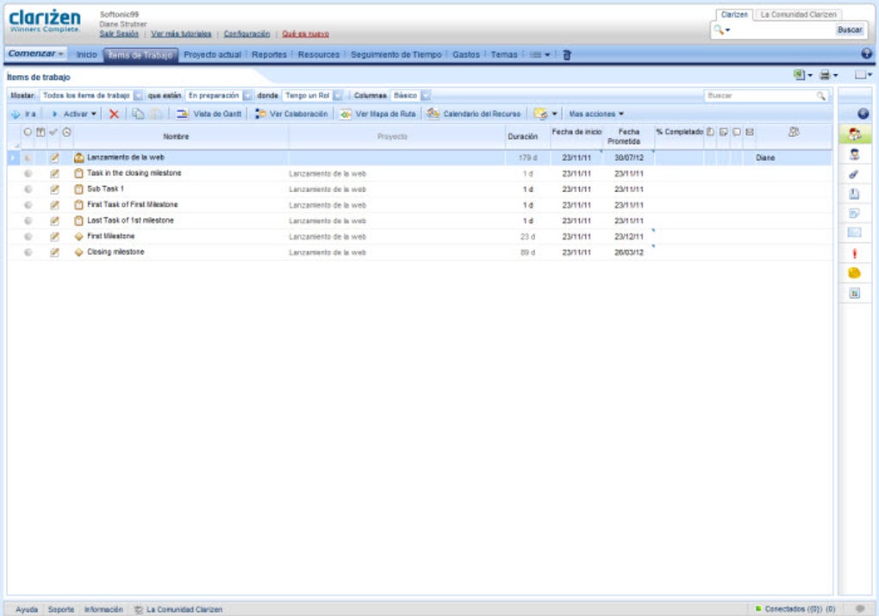Click the Vista de Gantt button
879x616 pixels.
(209, 114)
